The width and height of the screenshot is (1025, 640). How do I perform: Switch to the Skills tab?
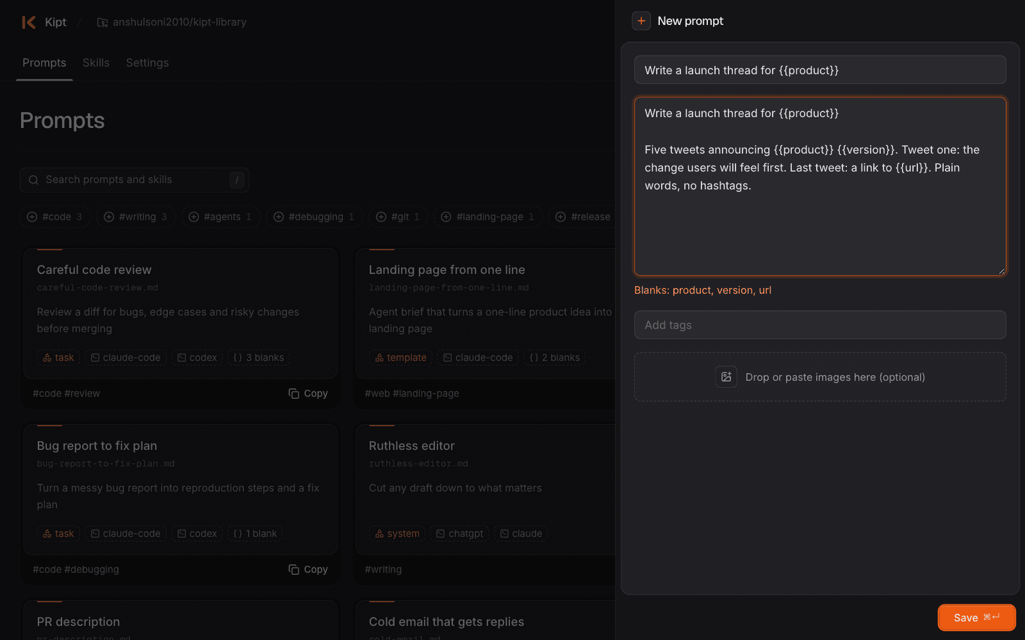96,63
